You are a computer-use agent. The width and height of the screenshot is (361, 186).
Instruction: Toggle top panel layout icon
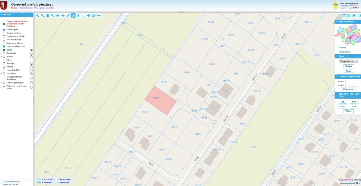click(x=344, y=16)
